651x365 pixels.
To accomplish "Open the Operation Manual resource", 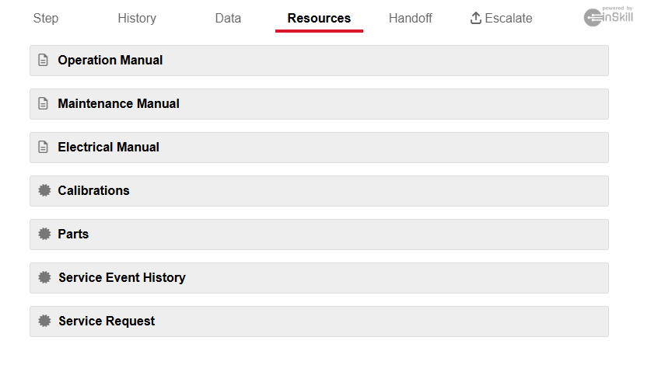I will point(319,61).
